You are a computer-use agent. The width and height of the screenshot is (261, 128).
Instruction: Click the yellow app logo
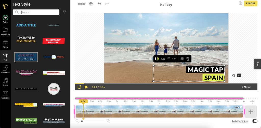(5, 6)
